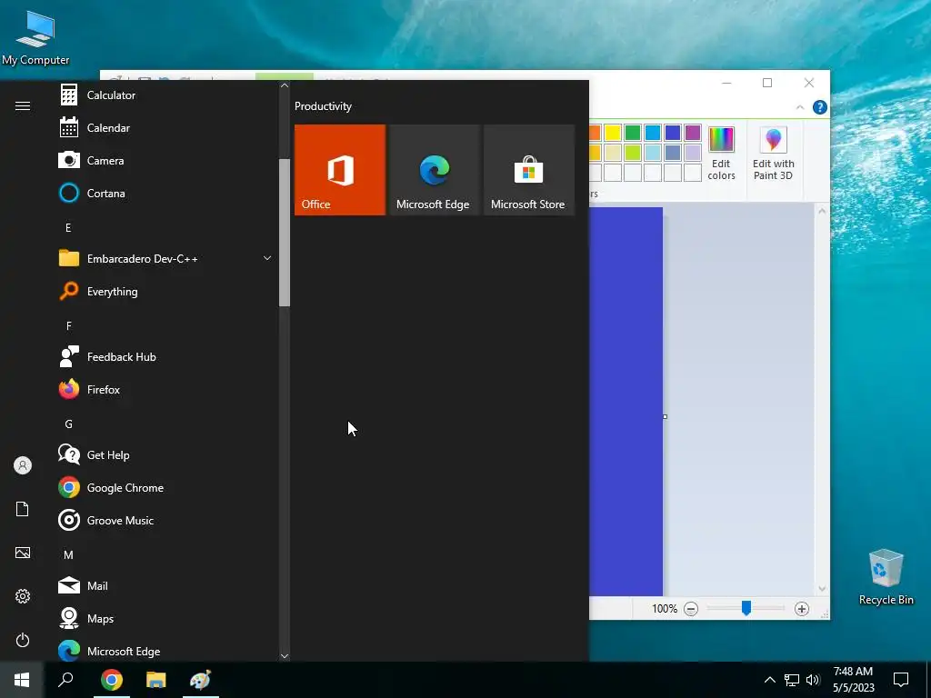Open the volume control in tray

[813, 680]
